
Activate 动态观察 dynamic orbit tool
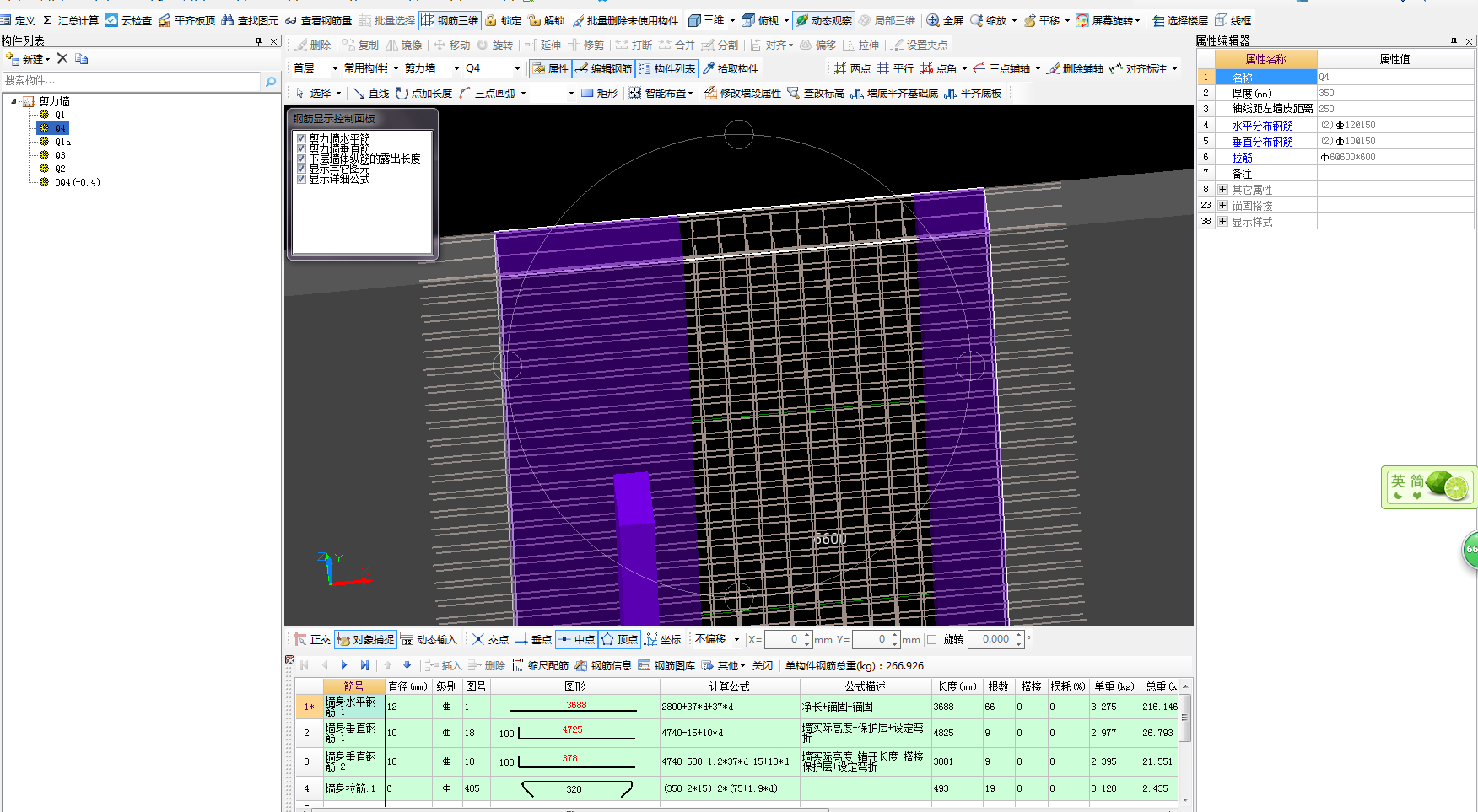(823, 20)
